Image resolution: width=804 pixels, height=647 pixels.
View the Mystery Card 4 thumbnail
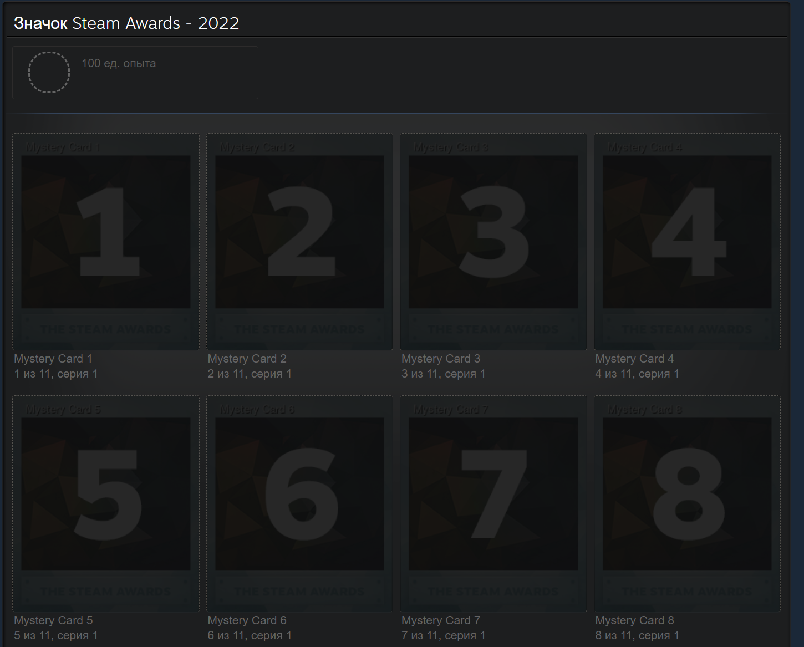687,242
